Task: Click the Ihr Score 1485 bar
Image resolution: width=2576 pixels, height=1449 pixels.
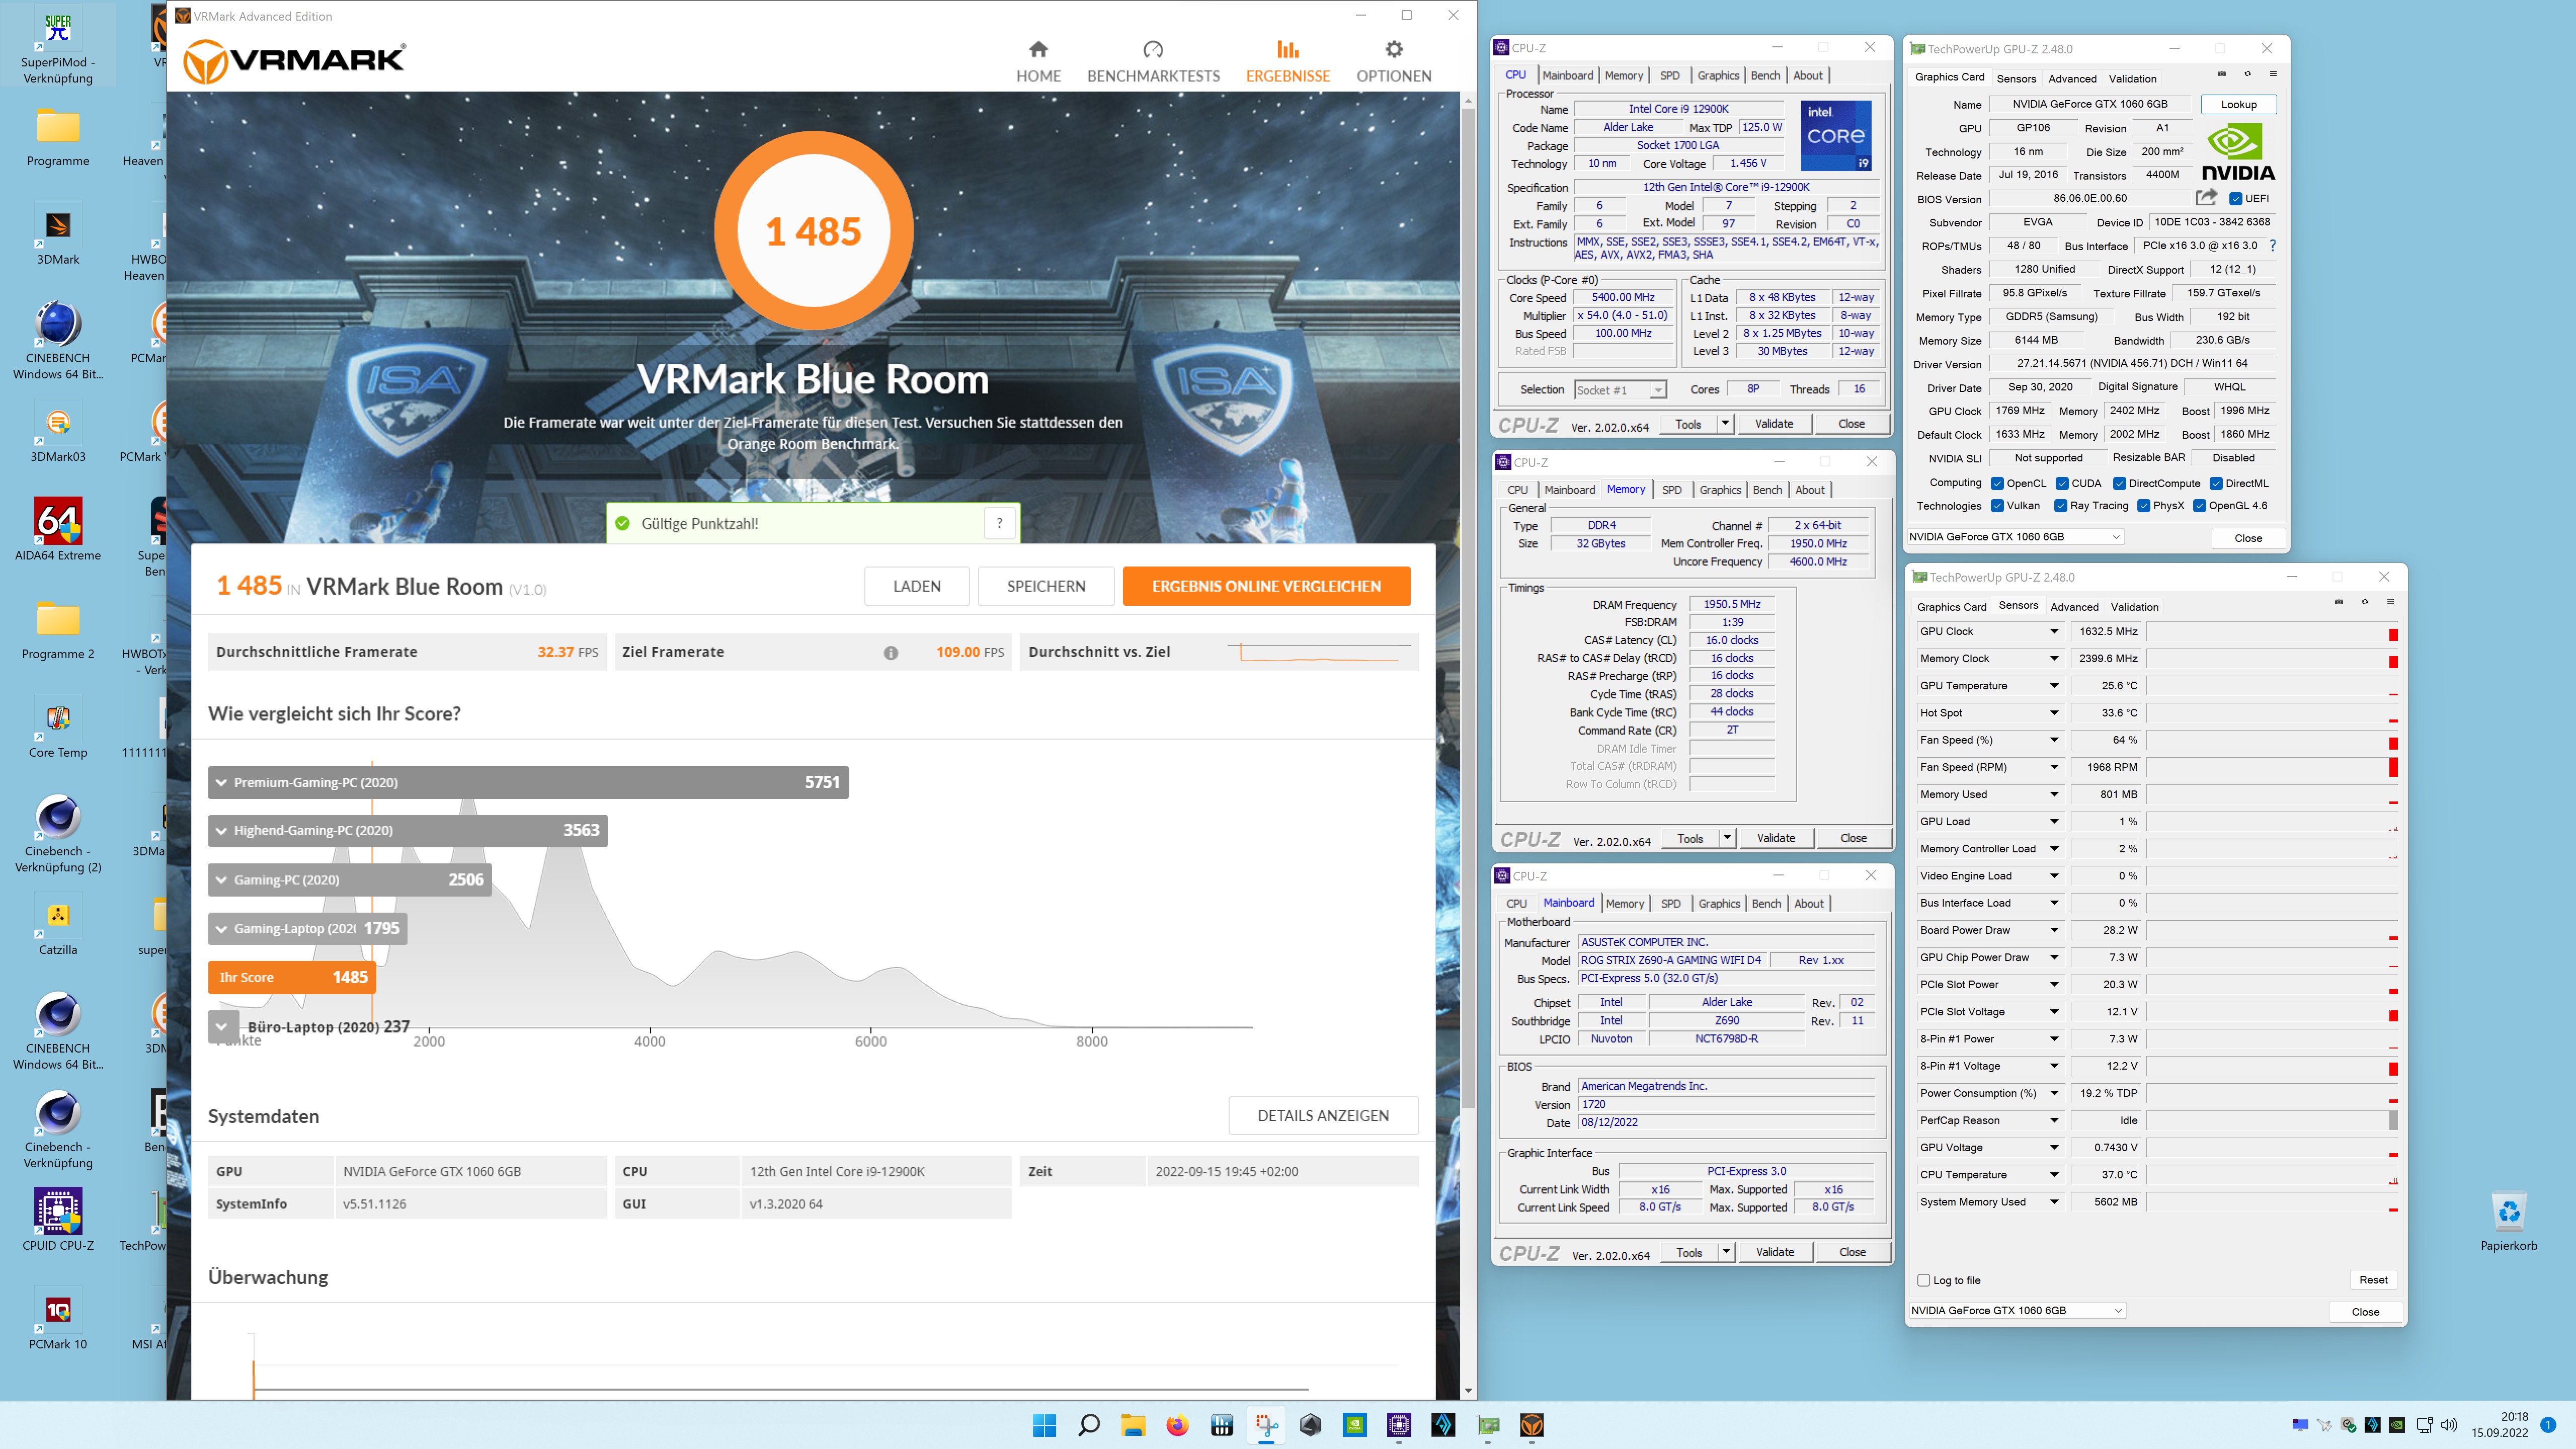Action: coord(292,977)
